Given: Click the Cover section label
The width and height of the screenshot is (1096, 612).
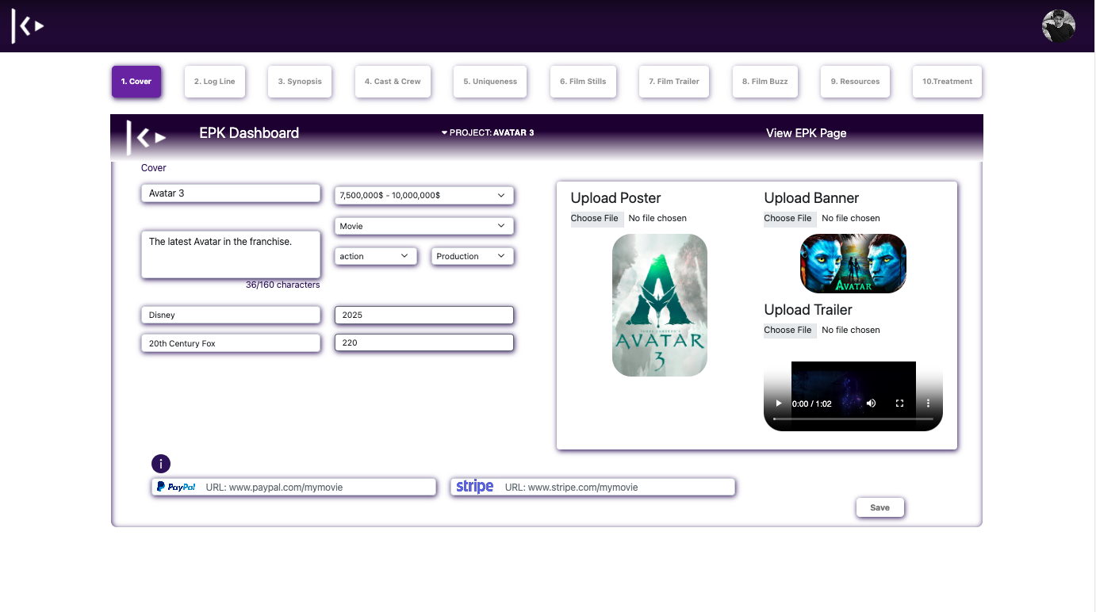Looking at the screenshot, I should coord(154,168).
